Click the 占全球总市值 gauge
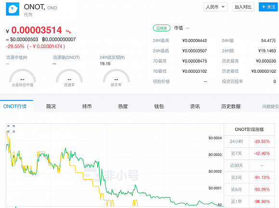Screen dimensions: 279x208 23,78
